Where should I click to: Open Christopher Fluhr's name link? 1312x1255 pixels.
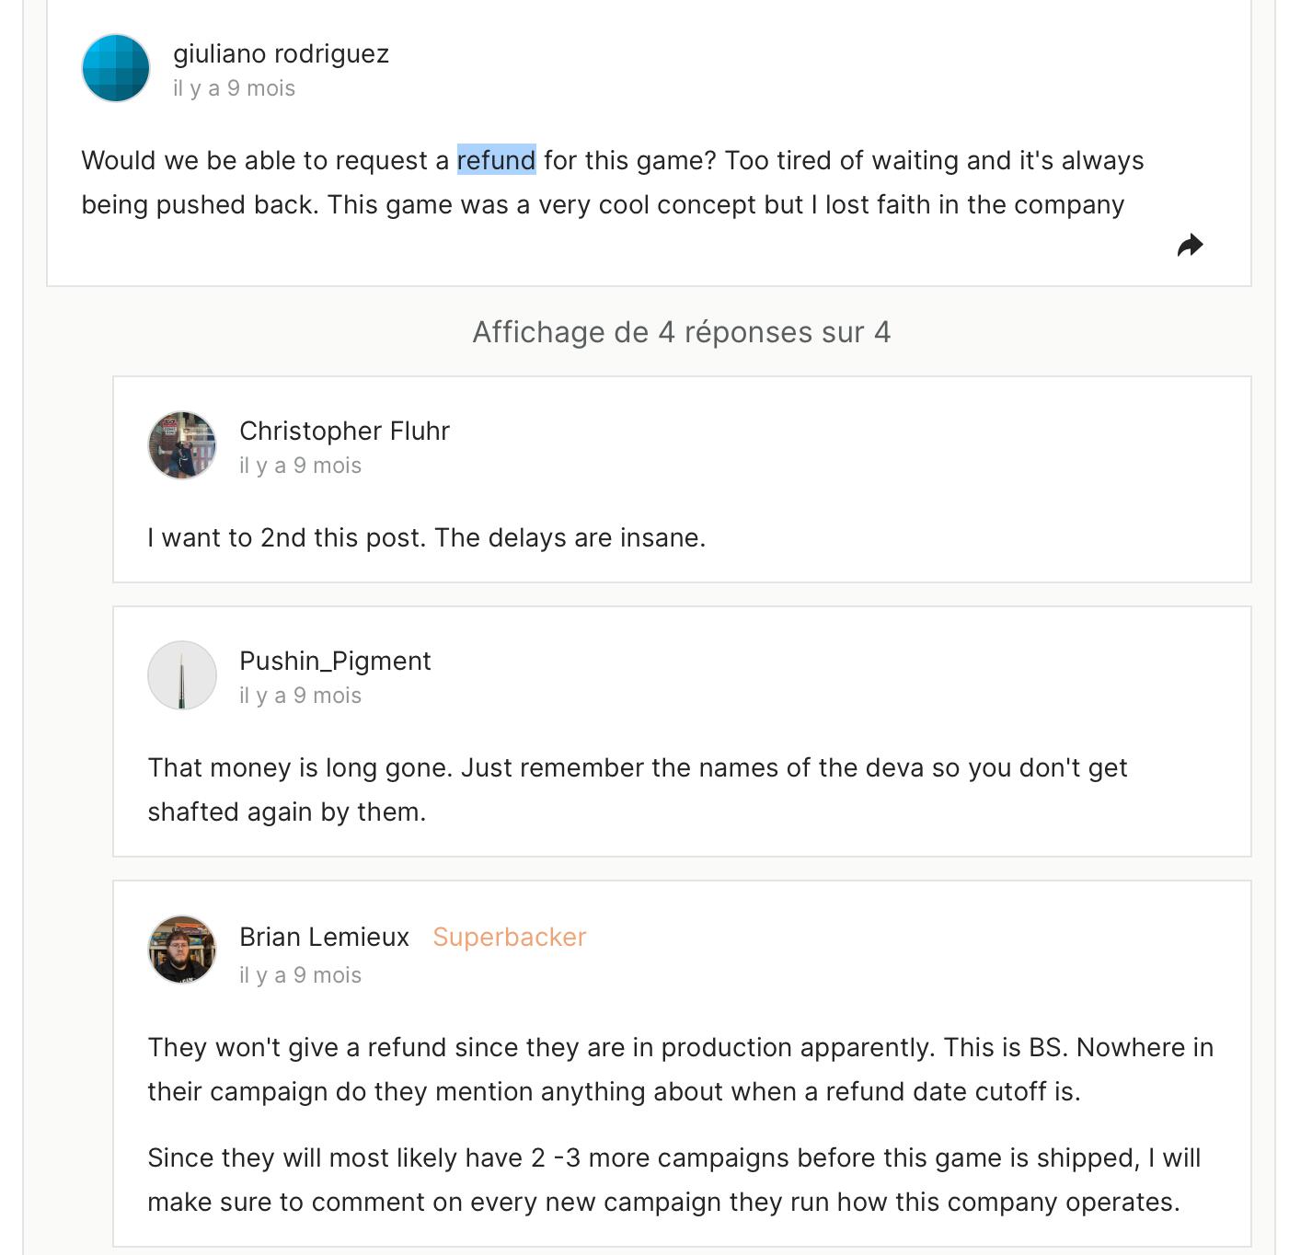tap(345, 431)
